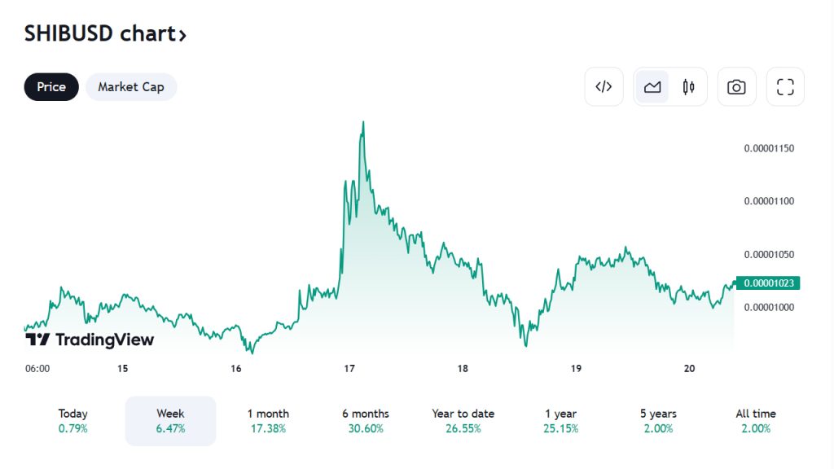
Task: Click the embed code icon
Action: (604, 87)
